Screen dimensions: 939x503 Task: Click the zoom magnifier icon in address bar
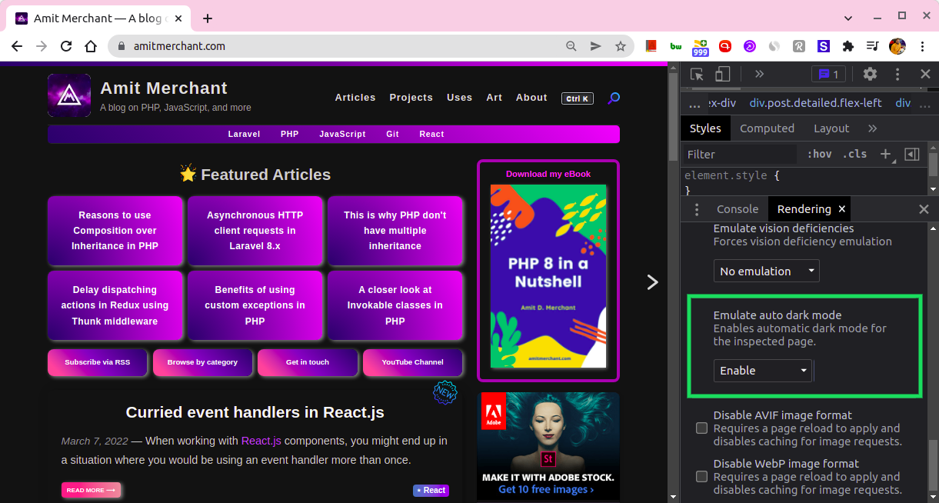click(x=571, y=46)
